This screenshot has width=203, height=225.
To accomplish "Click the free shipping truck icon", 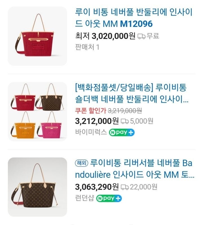I will pyautogui.click(x=142, y=36).
